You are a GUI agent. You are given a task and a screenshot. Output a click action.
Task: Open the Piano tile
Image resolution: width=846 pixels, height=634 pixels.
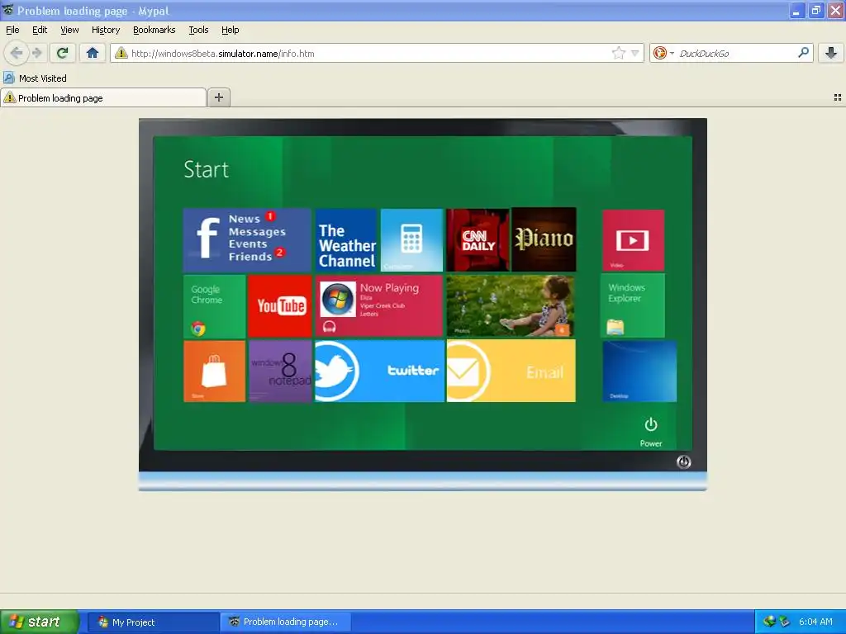[544, 239]
